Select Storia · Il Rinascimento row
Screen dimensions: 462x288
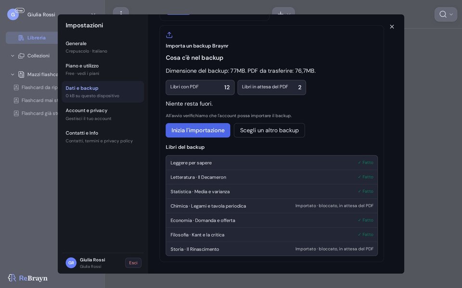[x=271, y=249]
